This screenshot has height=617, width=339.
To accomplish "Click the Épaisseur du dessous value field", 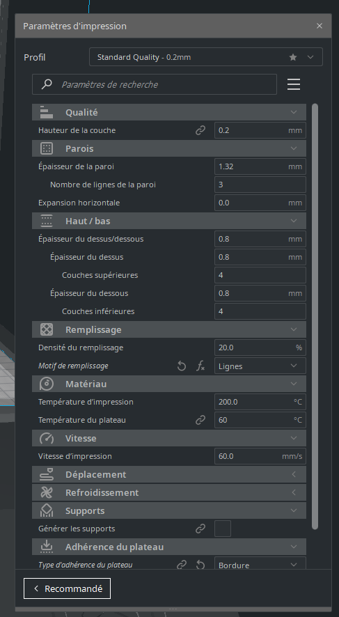I will pyautogui.click(x=260, y=293).
